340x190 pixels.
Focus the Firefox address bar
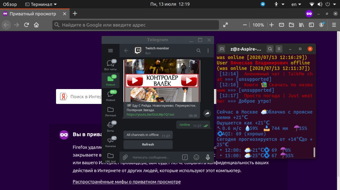135,25
